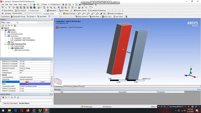Image resolution: width=201 pixels, height=113 pixels.
Task: Collapse the Mobile details section
Action: pos(1,75)
